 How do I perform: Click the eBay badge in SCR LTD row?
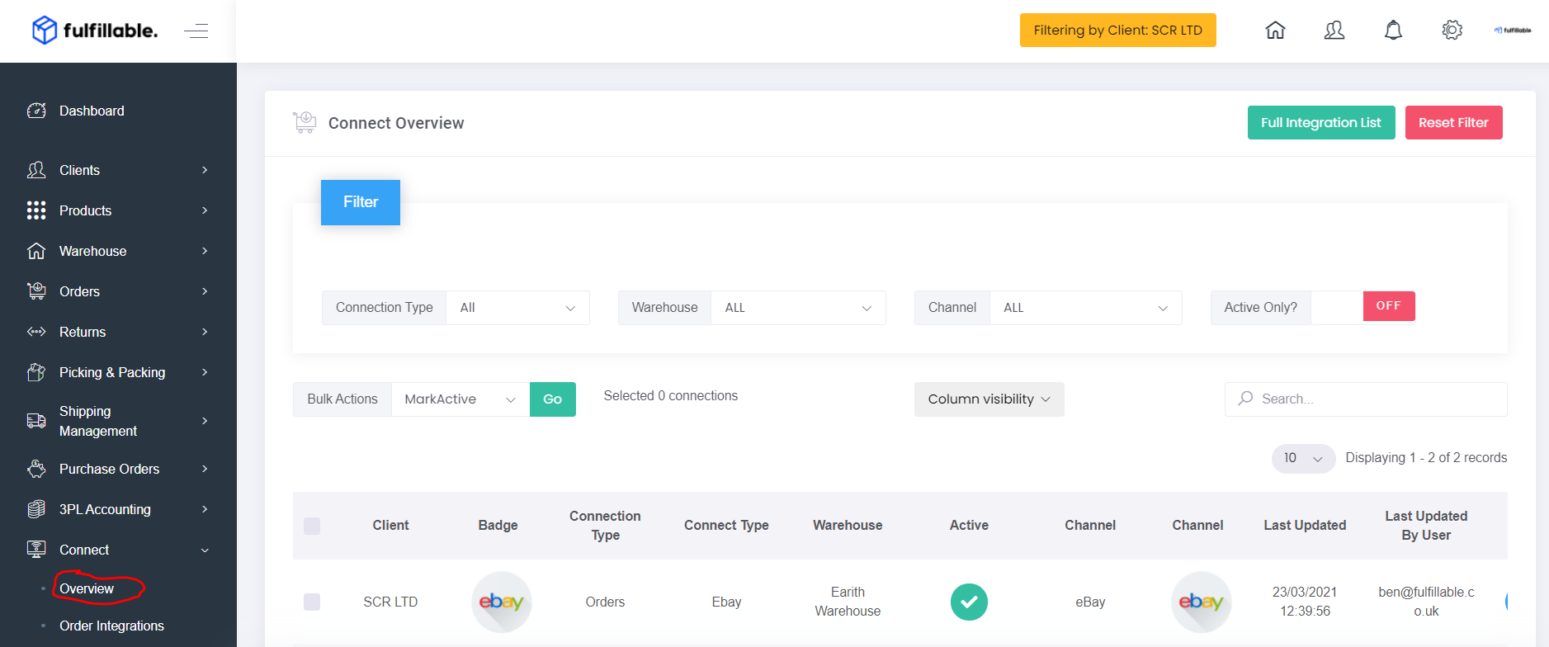[x=501, y=602]
